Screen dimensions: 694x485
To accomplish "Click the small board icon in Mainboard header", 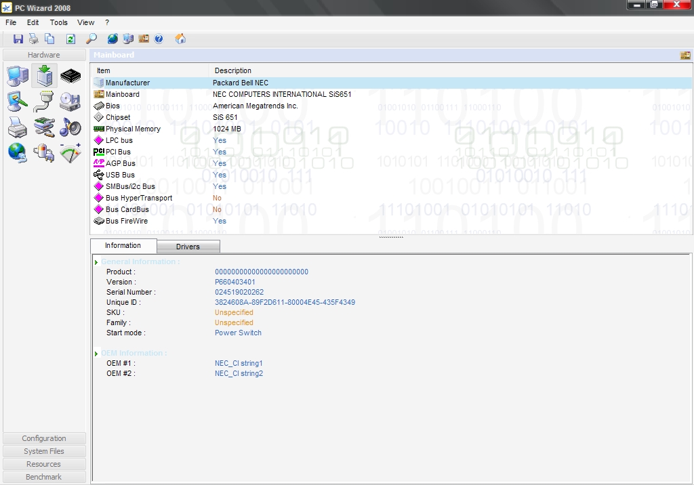I will pos(685,56).
